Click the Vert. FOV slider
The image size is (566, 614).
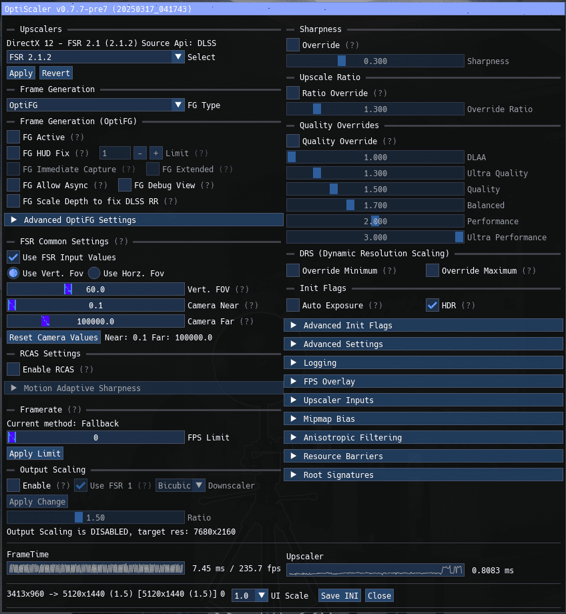pos(95,289)
